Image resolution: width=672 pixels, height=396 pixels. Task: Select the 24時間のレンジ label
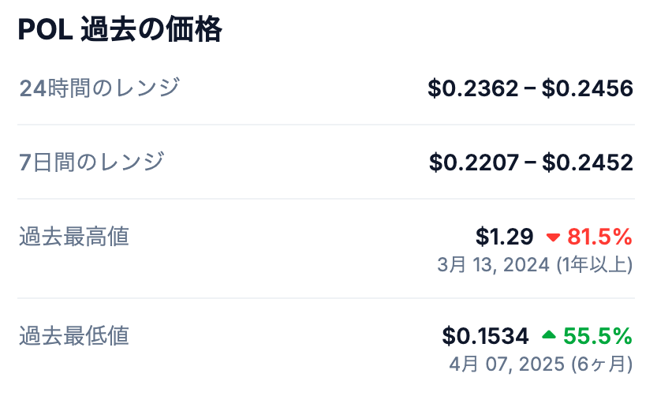[99, 88]
